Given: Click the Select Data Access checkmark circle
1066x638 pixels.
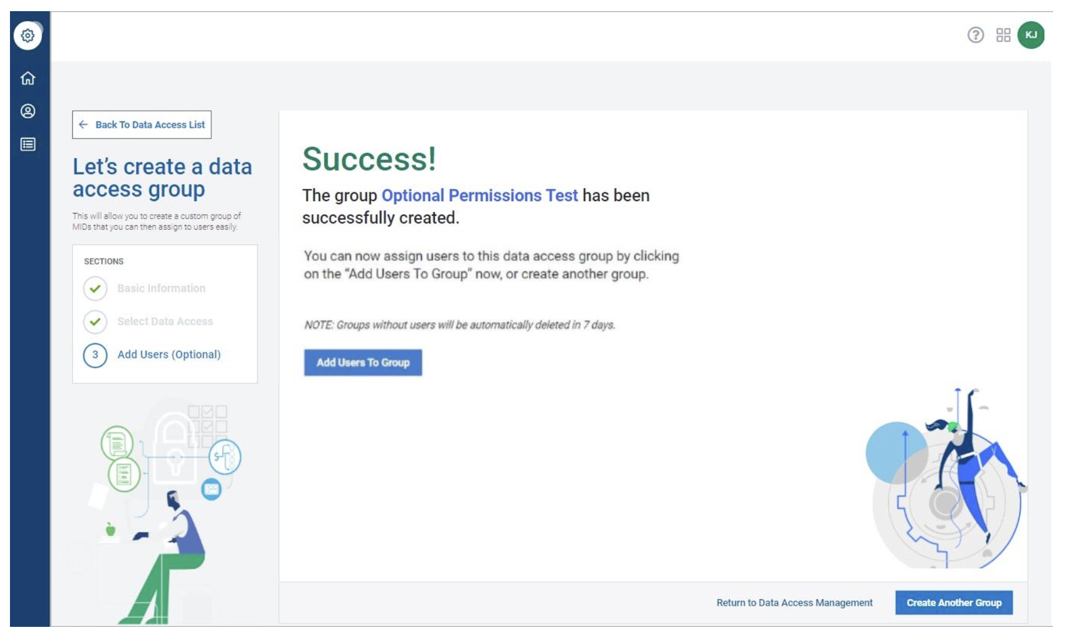Looking at the screenshot, I should click(x=95, y=322).
